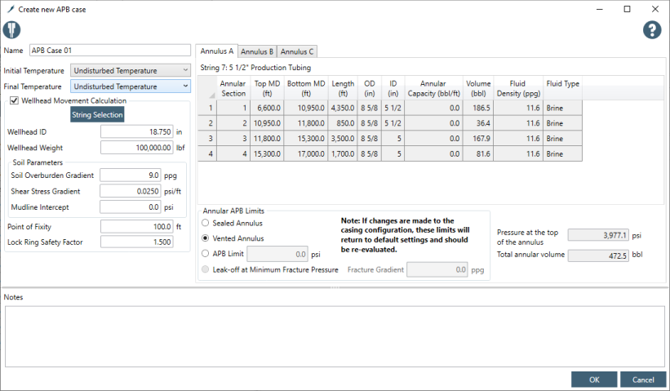Click Soil Overburden Gradient field

131,176
